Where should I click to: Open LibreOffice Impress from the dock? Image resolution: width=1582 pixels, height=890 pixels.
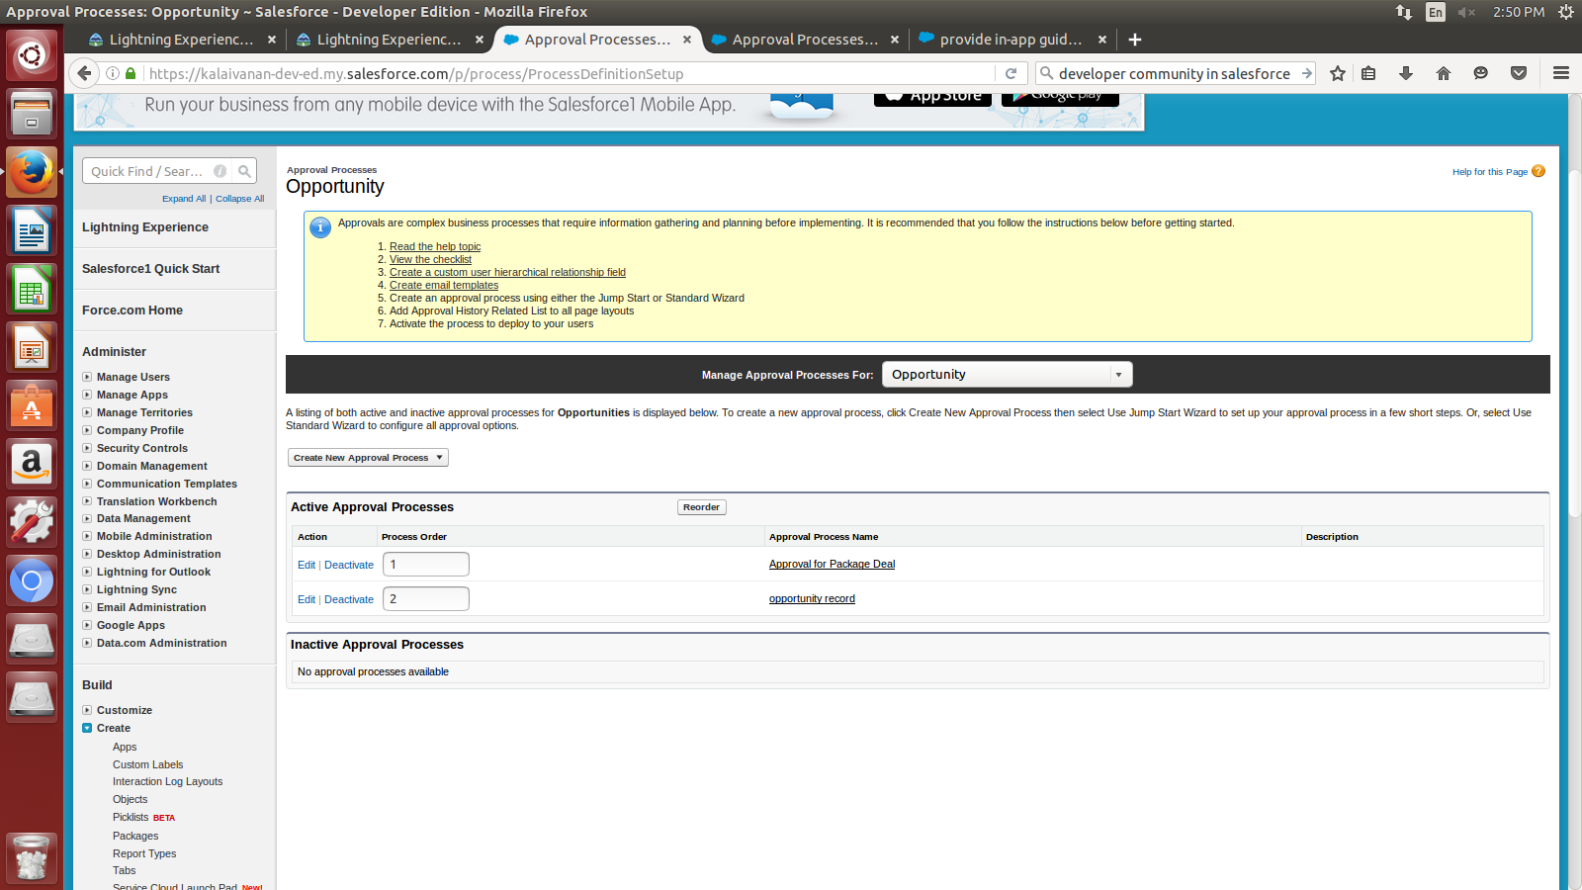tap(32, 347)
